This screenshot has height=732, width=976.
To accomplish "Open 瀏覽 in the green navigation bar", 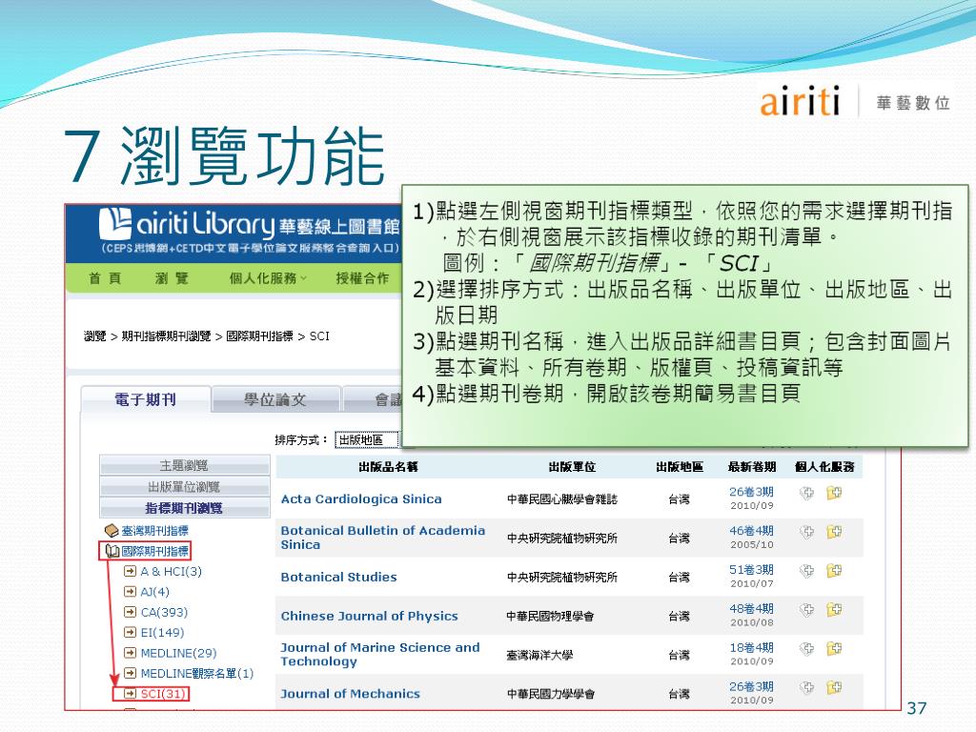I will click(x=172, y=278).
